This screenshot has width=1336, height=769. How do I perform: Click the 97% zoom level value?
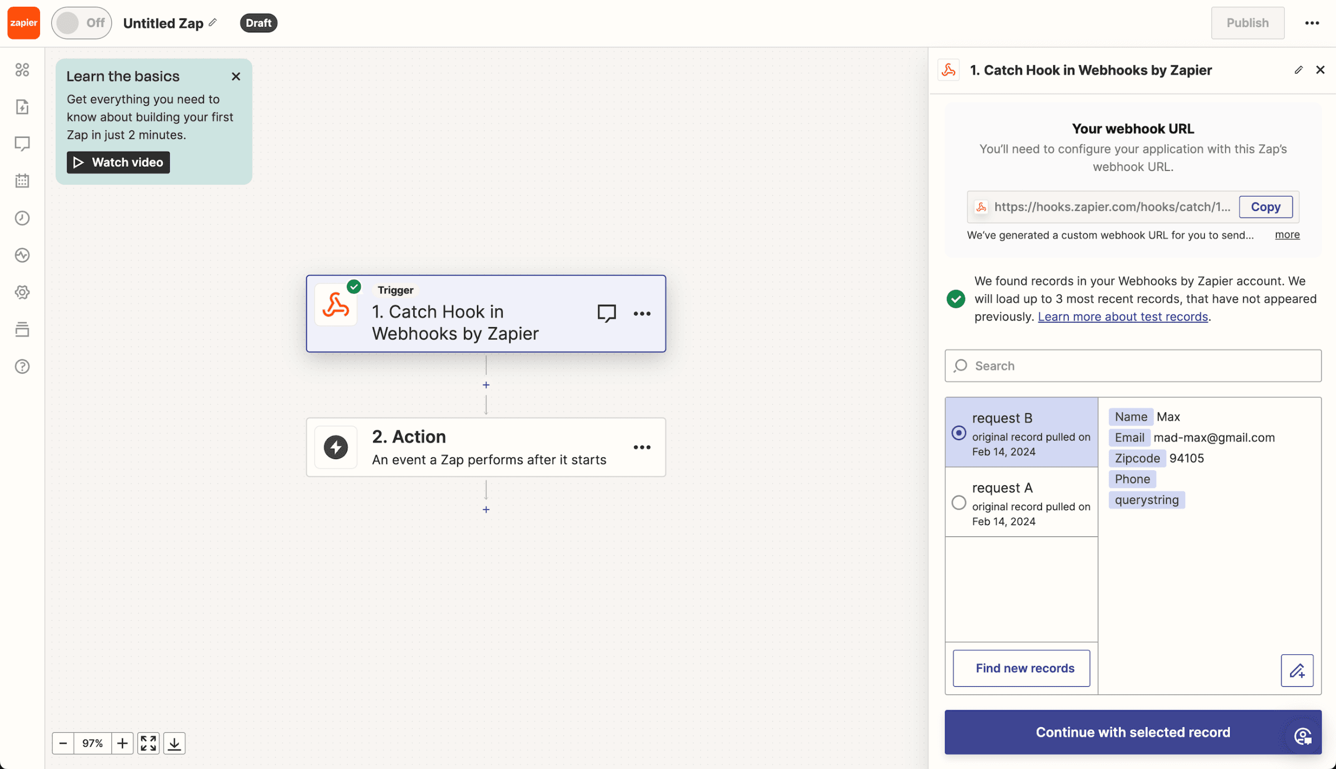pyautogui.click(x=92, y=743)
